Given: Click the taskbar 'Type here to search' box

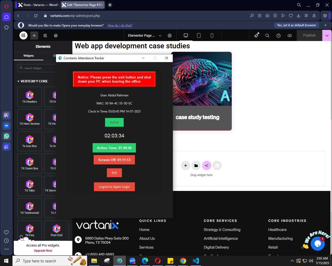Looking at the screenshot, I should point(50,261).
